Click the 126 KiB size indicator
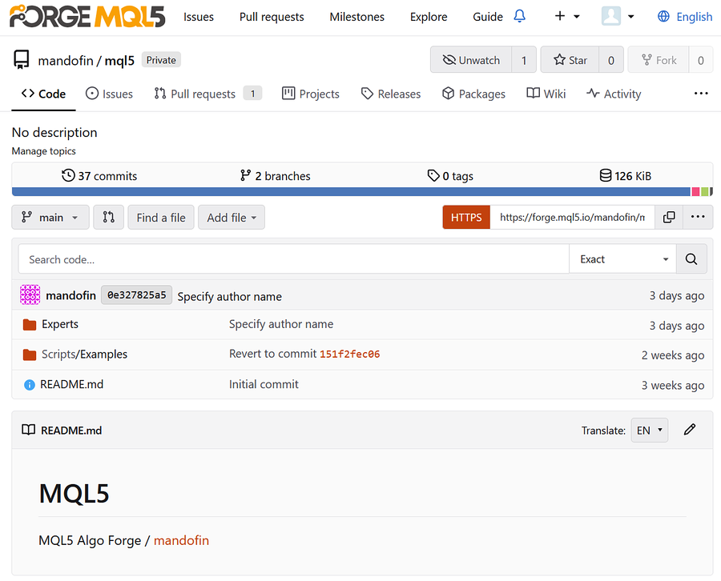 626,175
